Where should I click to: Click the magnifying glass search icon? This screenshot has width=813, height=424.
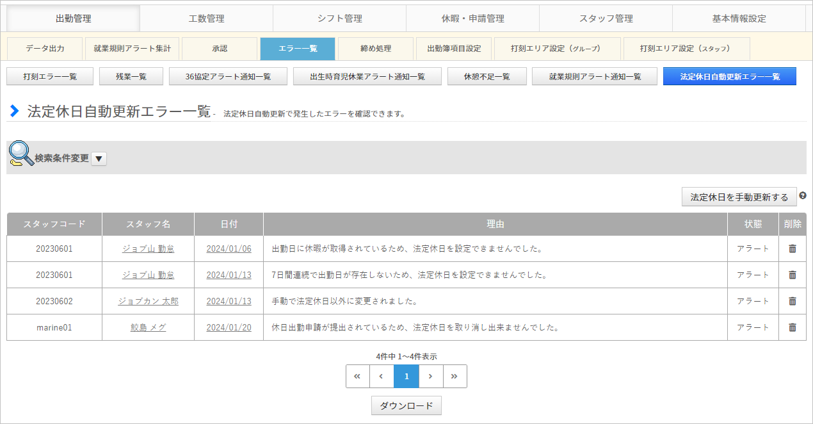[21, 154]
